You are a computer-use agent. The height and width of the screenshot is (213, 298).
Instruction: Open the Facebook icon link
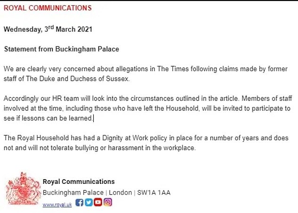[x=79, y=203]
